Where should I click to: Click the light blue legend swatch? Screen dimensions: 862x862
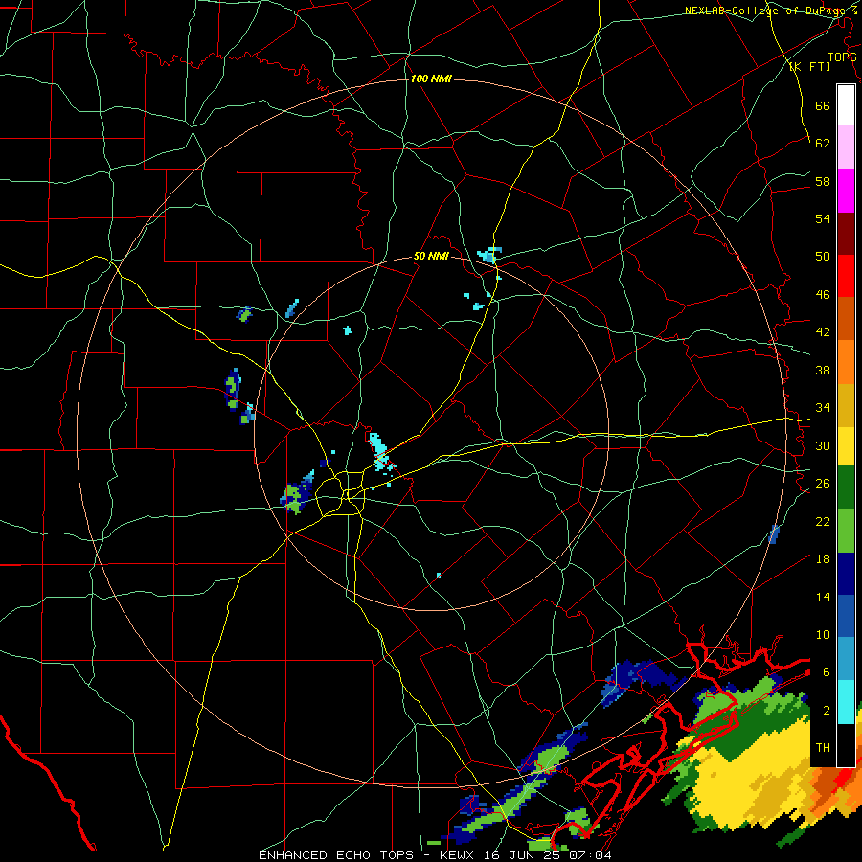click(x=846, y=659)
